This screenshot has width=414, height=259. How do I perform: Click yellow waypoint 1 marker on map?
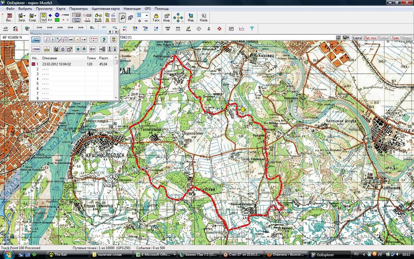click(243, 109)
